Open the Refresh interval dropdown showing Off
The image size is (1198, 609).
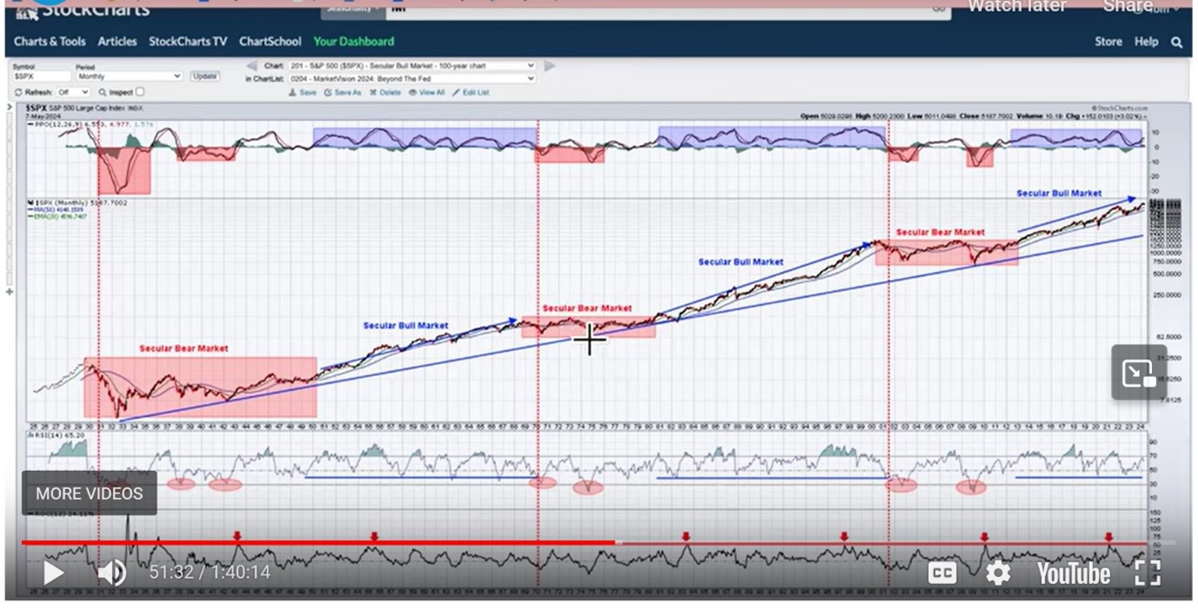(73, 92)
